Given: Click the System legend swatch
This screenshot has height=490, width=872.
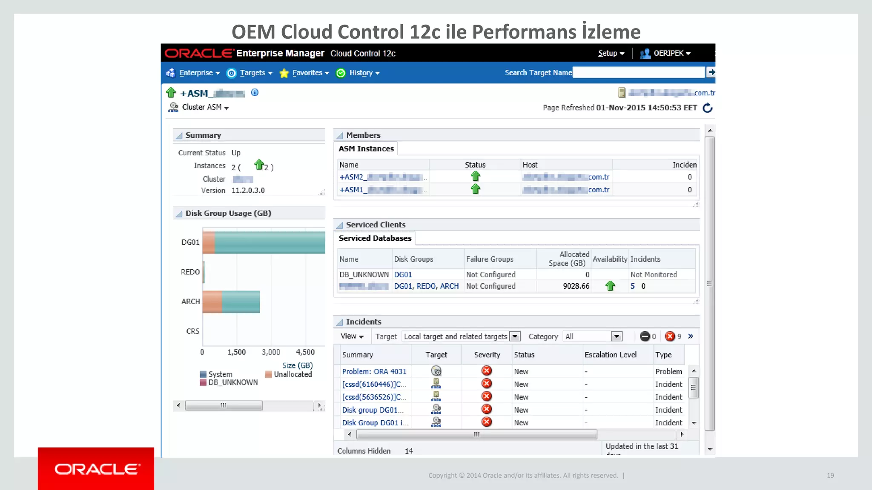Looking at the screenshot, I should [x=203, y=374].
